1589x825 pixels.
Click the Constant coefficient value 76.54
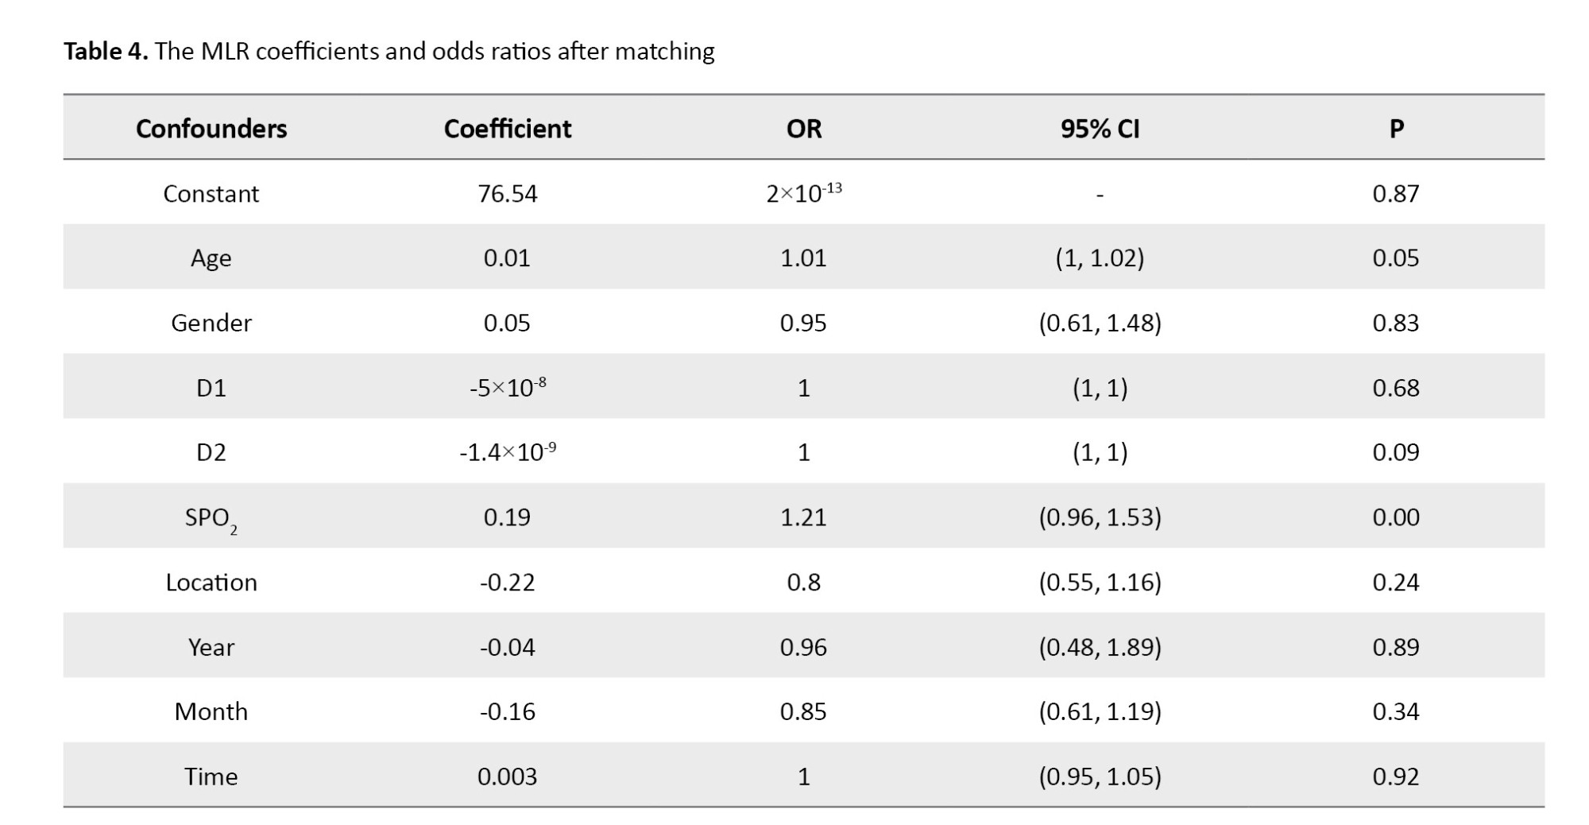click(x=507, y=194)
